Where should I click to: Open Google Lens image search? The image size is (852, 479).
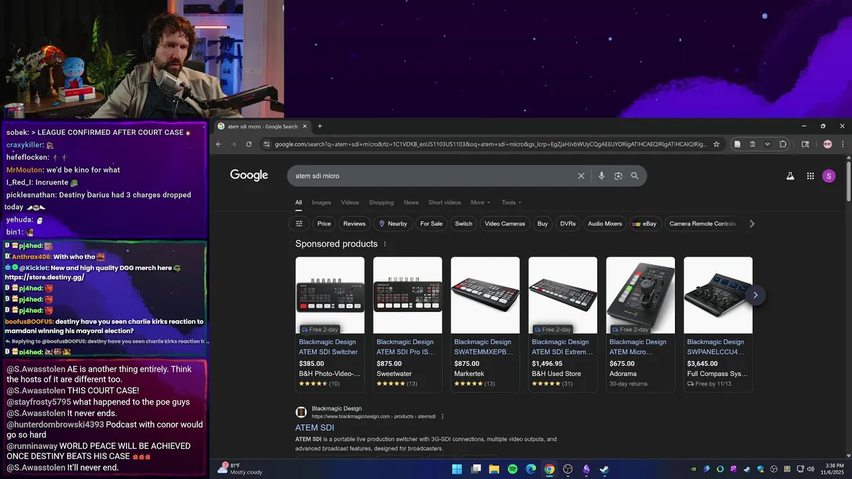(618, 176)
